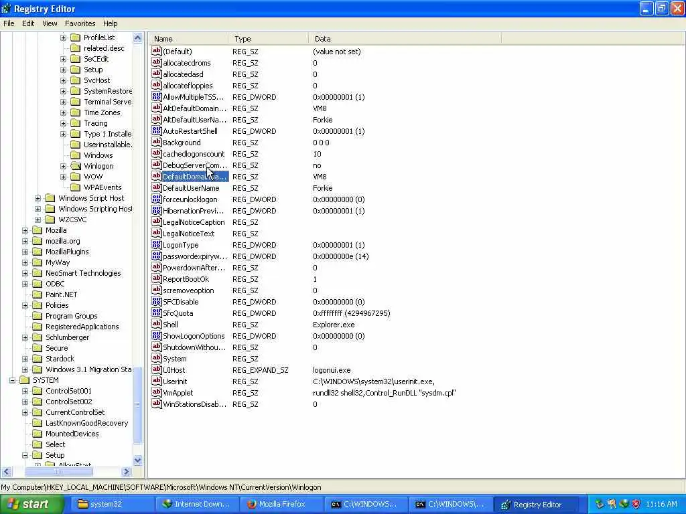This screenshot has width=686, height=514.
Task: Select the WinStationsDisabled value
Action: tap(195, 404)
